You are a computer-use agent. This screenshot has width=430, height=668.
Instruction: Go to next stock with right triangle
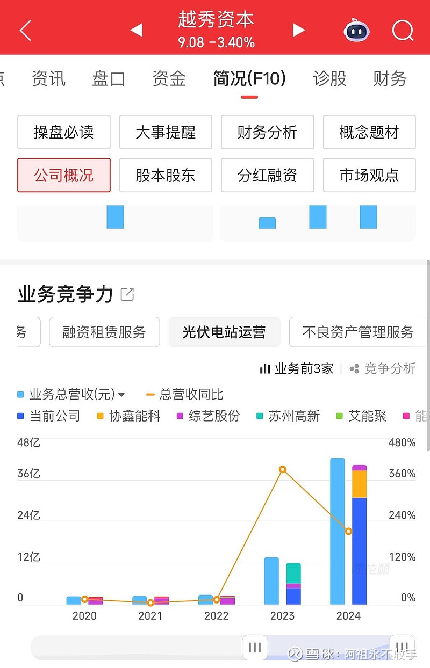pos(299,30)
